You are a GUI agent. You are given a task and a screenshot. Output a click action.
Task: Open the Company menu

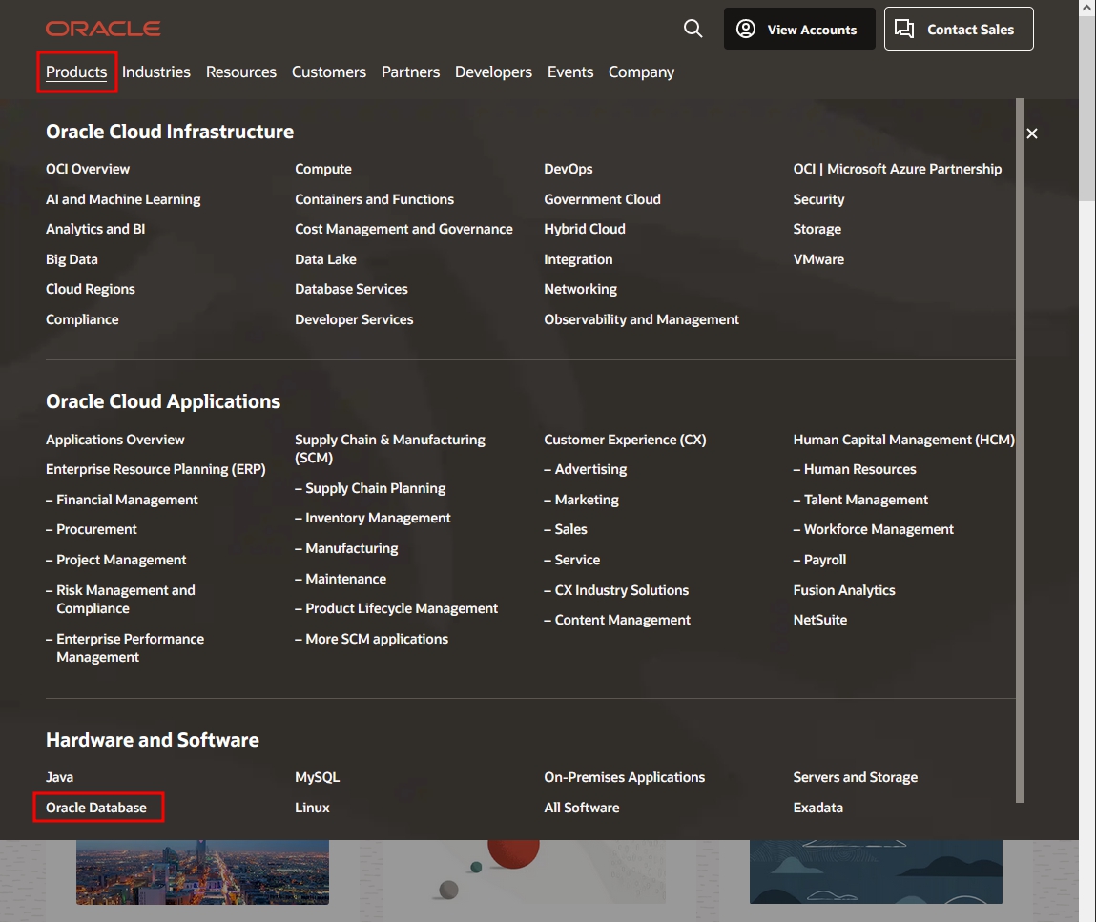tap(641, 72)
